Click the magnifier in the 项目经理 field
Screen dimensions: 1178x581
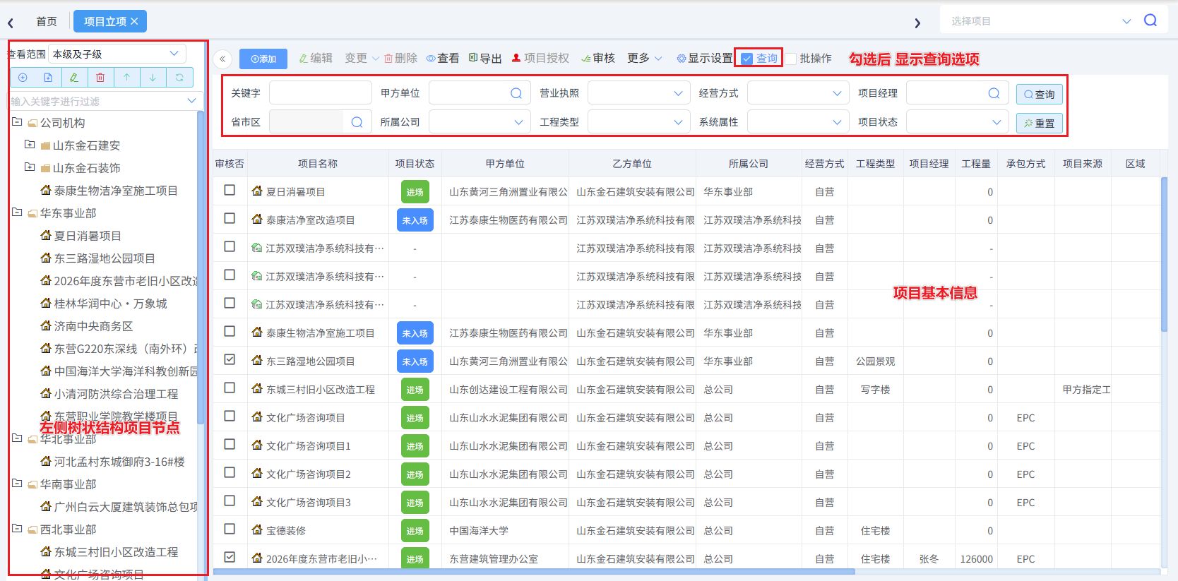click(994, 93)
